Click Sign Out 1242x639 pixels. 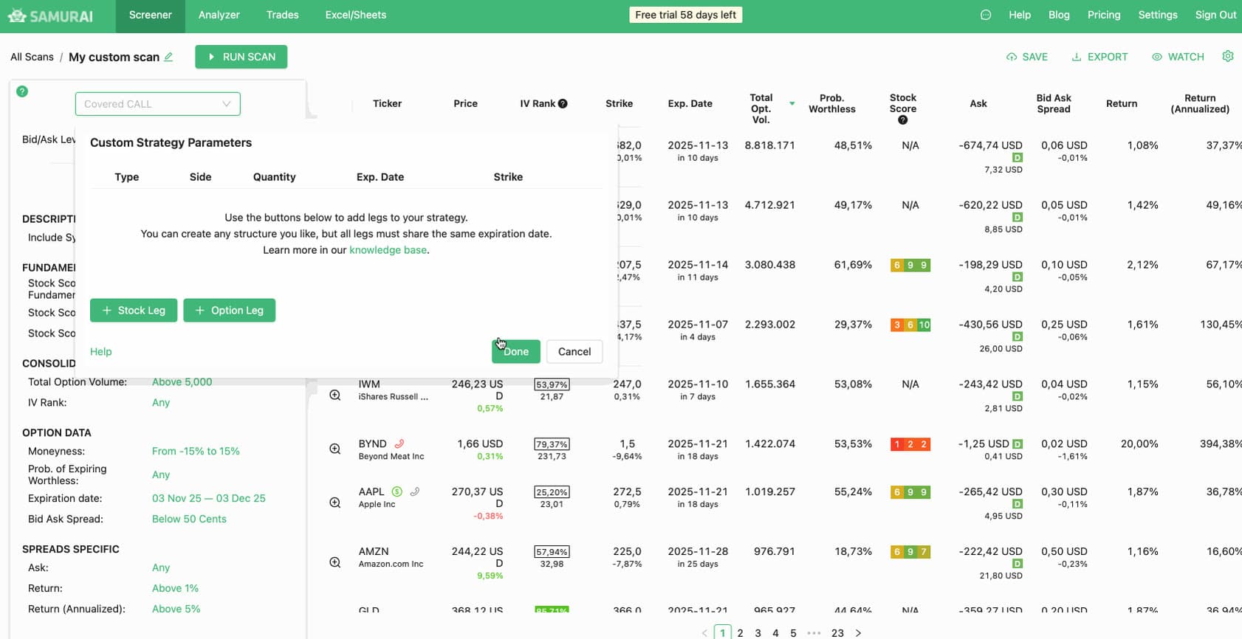1215,15
